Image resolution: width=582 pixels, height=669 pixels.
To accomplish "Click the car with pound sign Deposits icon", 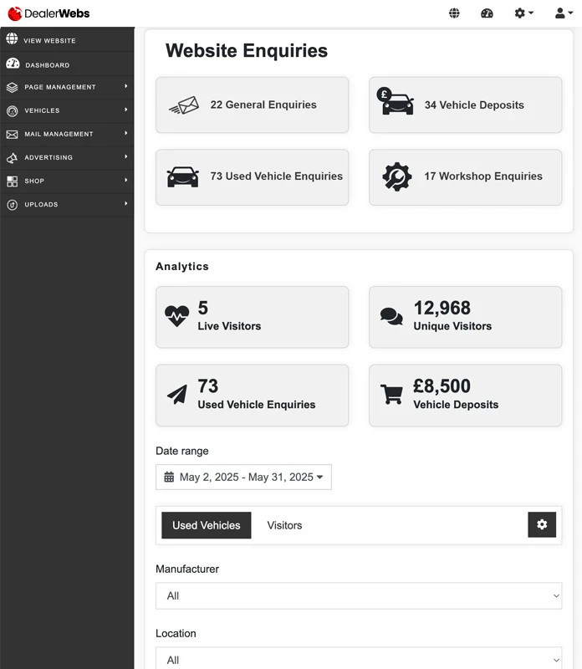I will point(396,101).
